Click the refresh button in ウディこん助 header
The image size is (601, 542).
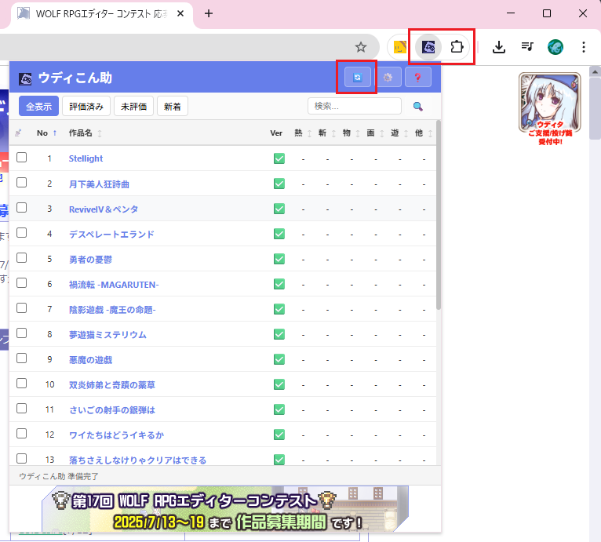(x=357, y=78)
